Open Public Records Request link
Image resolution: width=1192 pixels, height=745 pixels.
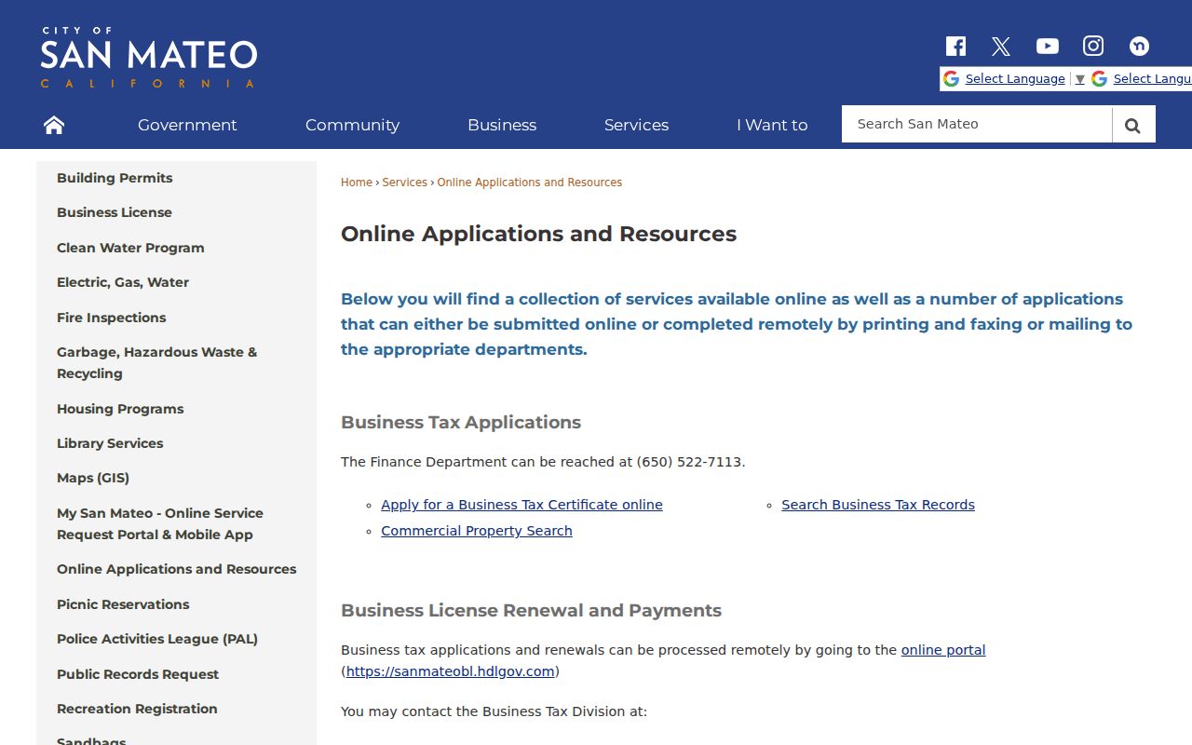[138, 674]
